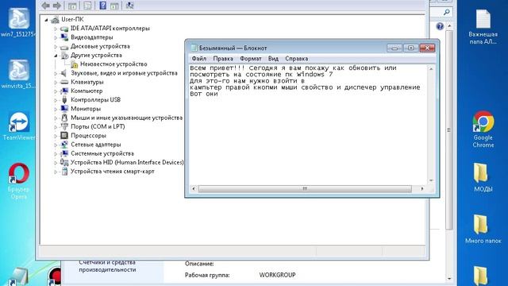
Task: Click the Счетчики и средства производительности link
Action: coord(107,265)
